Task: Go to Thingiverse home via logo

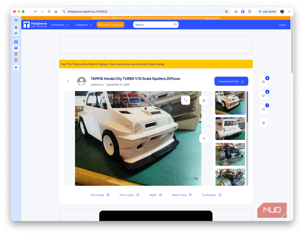Action: (35, 25)
